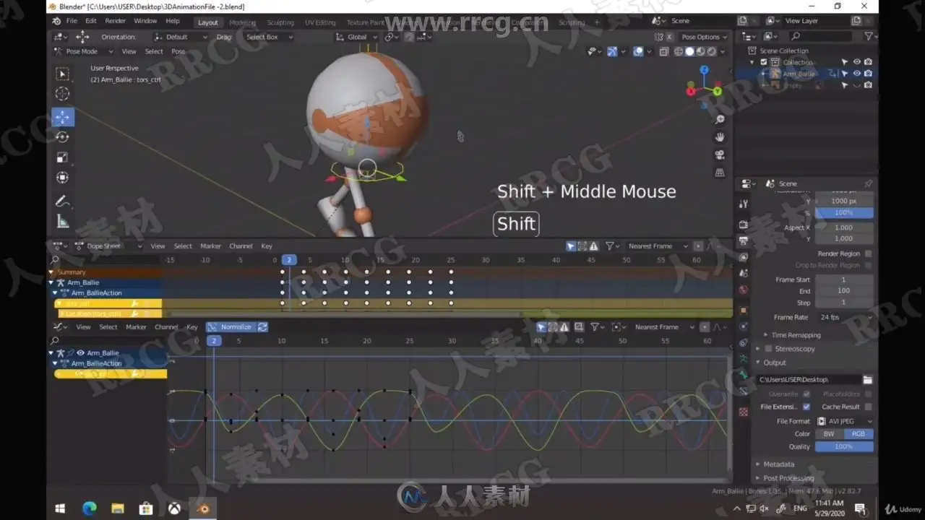The image size is (925, 520).
Task: Click the Outliner filter funnel icon
Action: [x=869, y=36]
